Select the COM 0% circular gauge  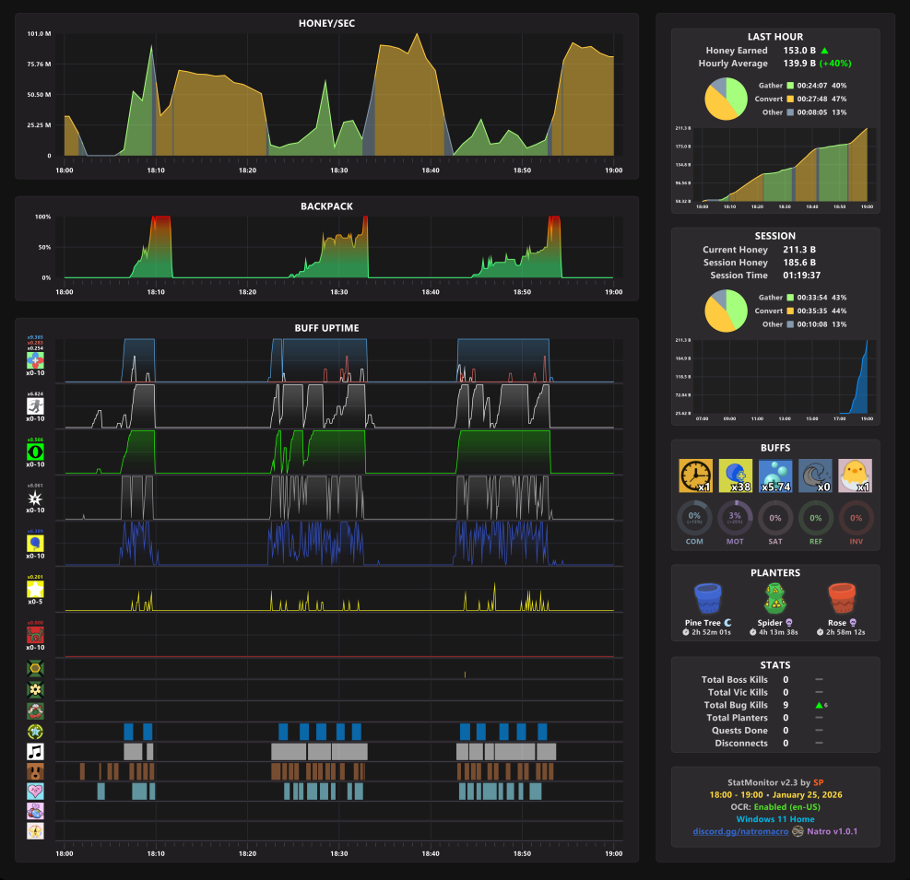694,518
